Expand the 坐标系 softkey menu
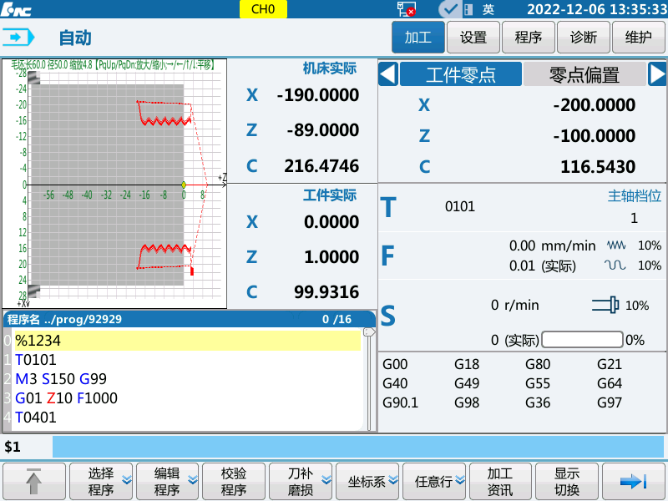 click(367, 482)
